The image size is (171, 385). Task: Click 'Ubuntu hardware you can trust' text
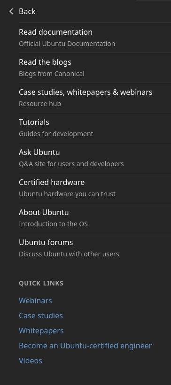tap(67, 194)
